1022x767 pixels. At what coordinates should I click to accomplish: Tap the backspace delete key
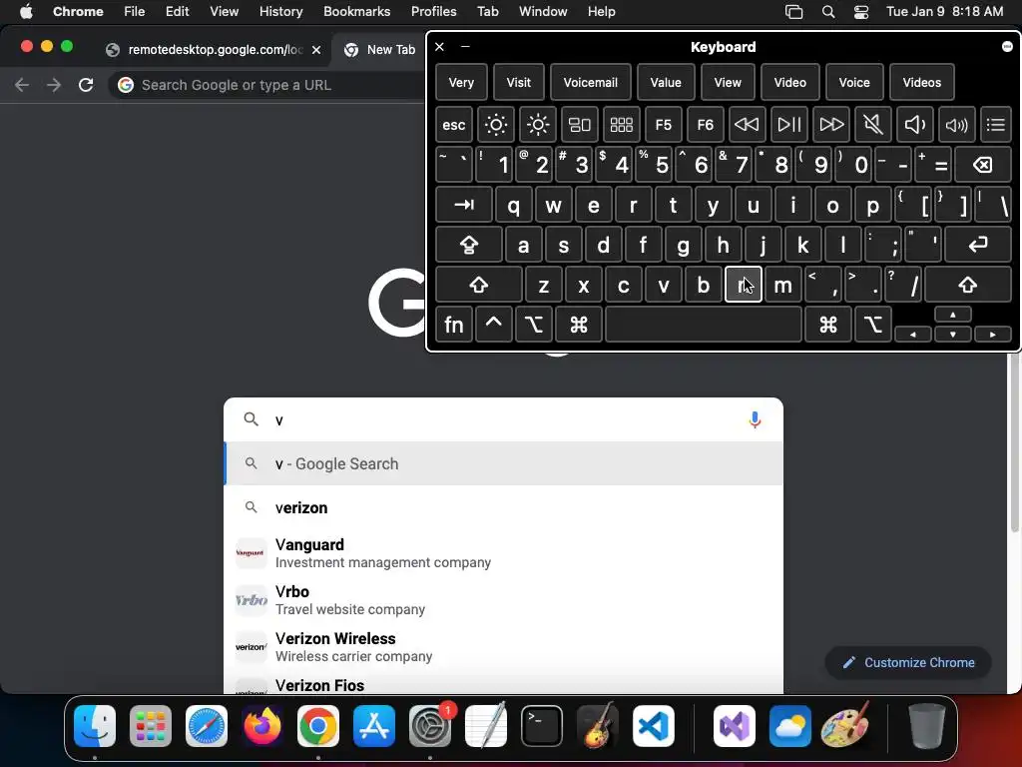pos(982,165)
